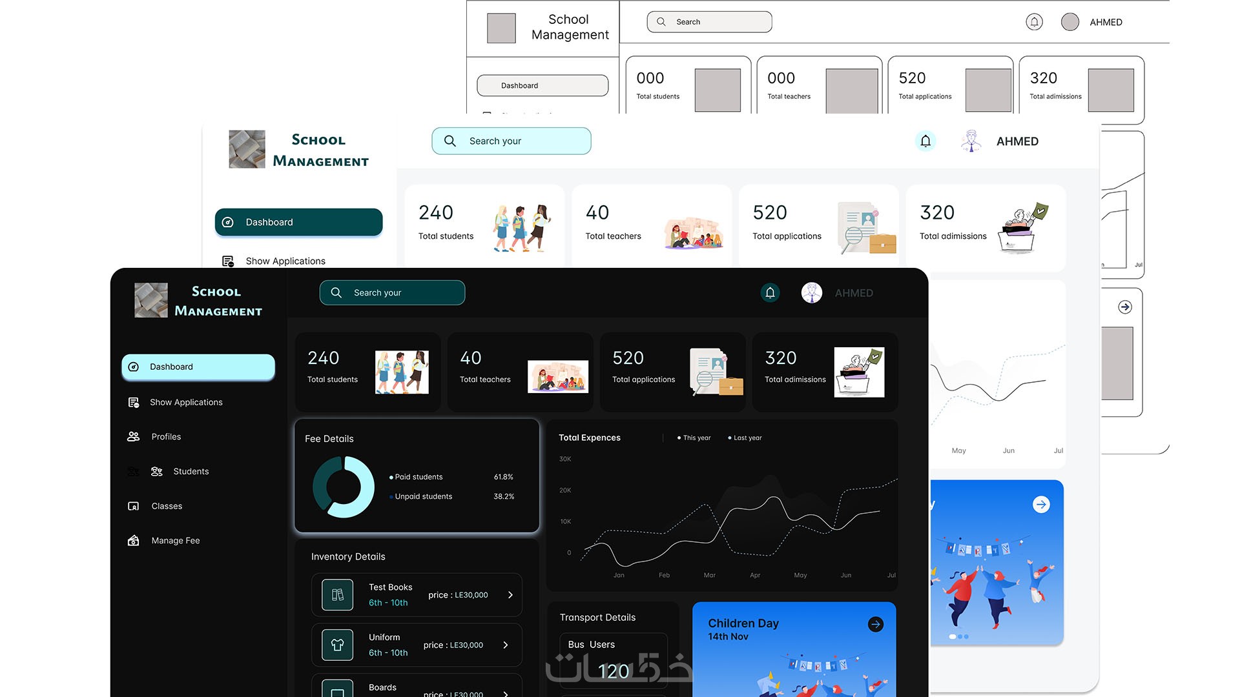Click the Uniform shirt icon

point(337,645)
